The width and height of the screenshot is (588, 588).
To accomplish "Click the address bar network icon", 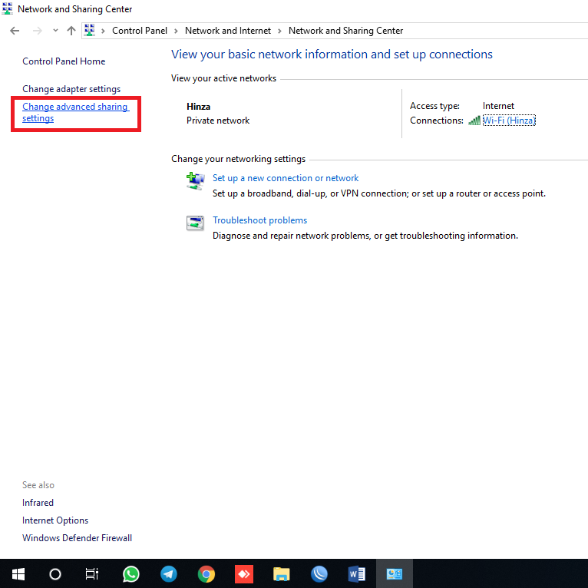I will click(x=89, y=31).
